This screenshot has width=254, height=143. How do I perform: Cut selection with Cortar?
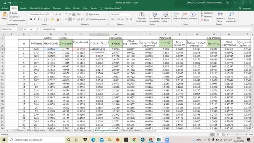pos(13,13)
